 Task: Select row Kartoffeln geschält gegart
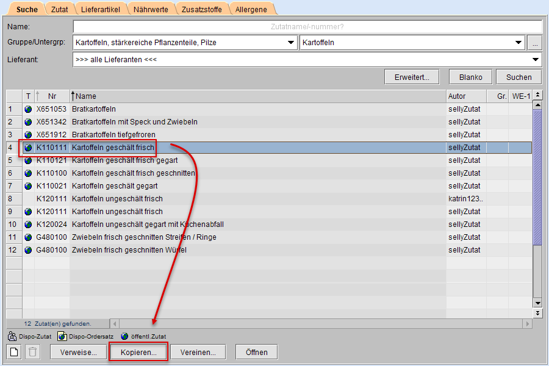tap(269, 186)
